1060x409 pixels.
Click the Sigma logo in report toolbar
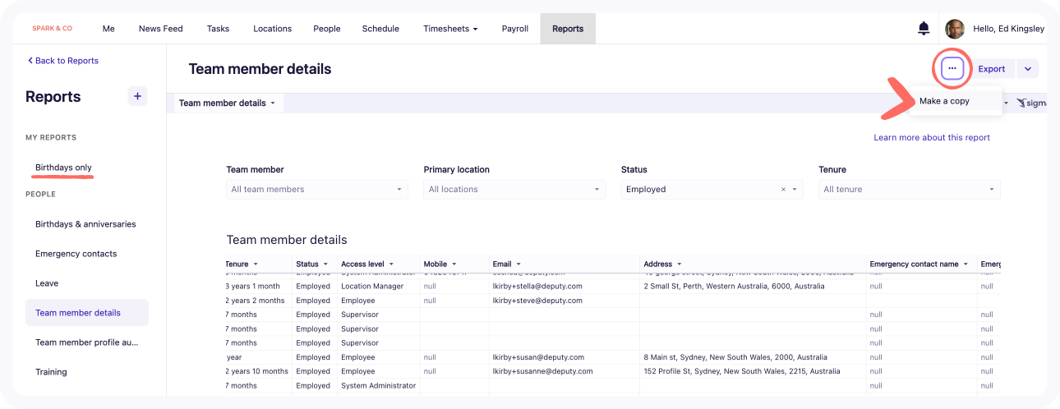[1031, 103]
